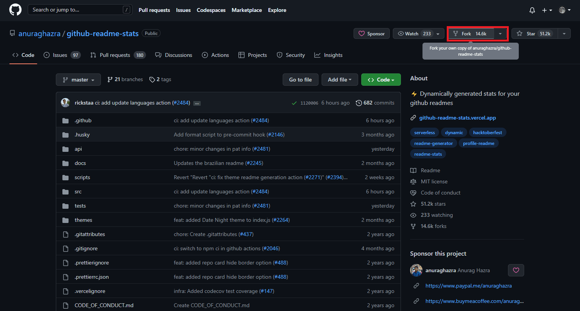Open the .gitignore file
Viewport: 580px width, 311px height.
click(86, 248)
